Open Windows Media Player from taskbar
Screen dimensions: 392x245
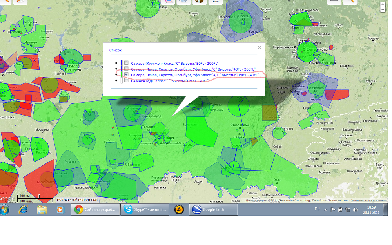coord(60,210)
